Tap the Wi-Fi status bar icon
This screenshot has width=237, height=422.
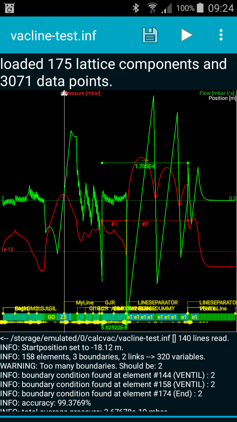point(152,8)
